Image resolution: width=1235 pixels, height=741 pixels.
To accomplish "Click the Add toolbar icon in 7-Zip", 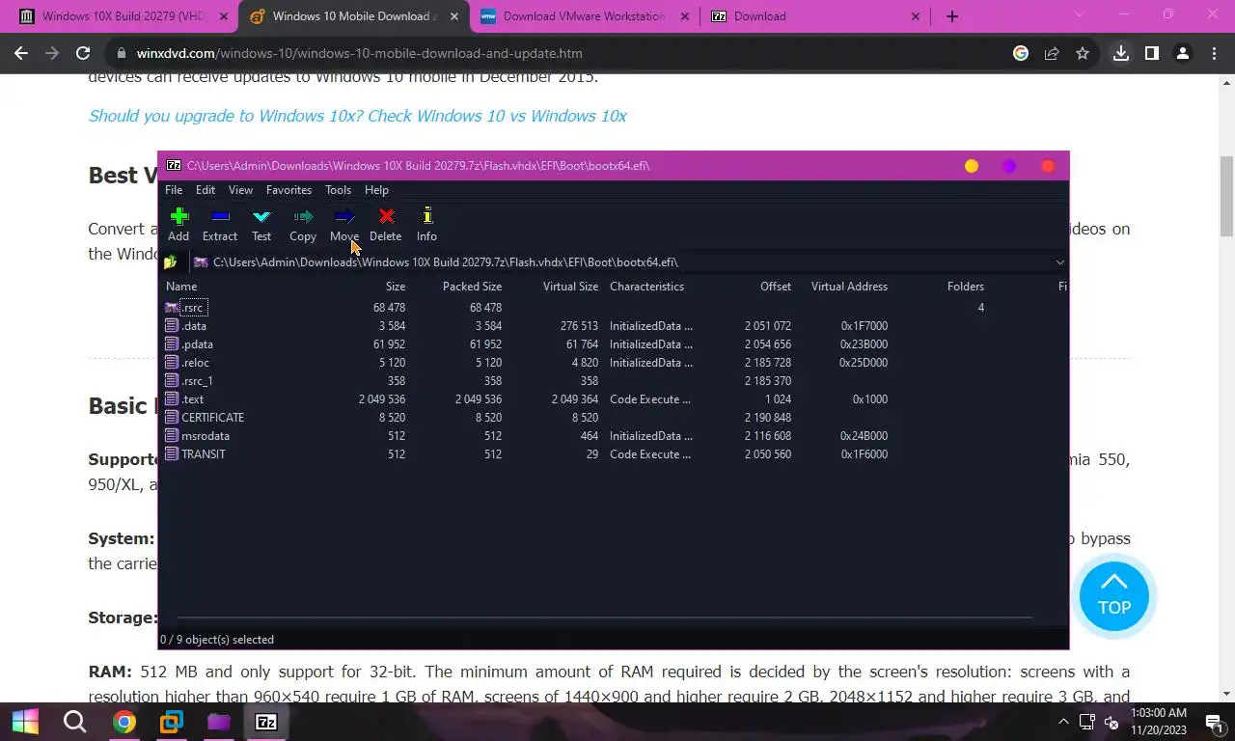I will [x=178, y=216].
